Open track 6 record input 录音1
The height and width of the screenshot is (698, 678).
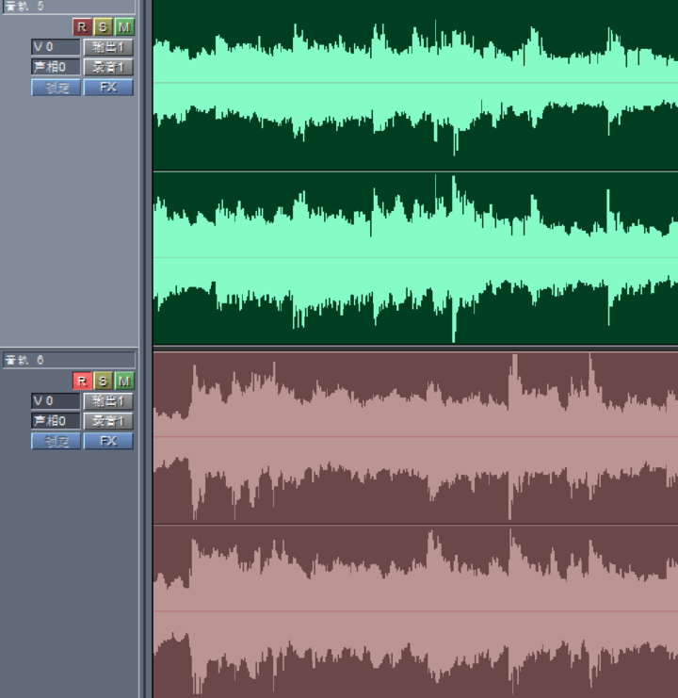point(108,421)
